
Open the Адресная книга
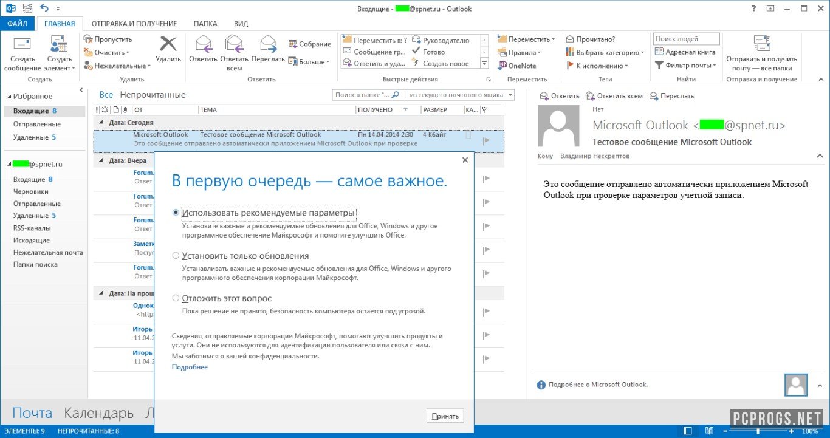[685, 52]
